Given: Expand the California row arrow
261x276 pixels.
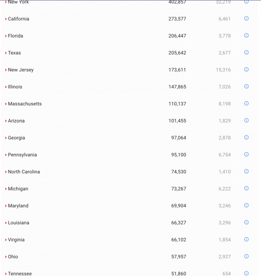Looking at the screenshot, I should (x=6, y=19).
